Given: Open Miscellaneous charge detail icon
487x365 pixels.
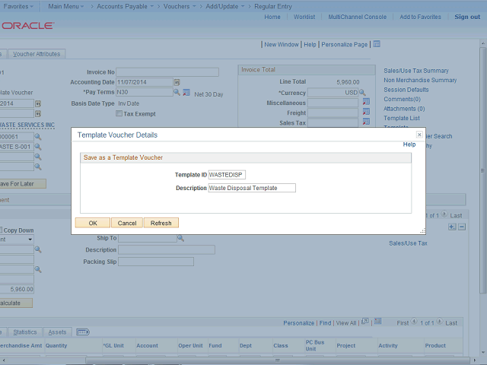Looking at the screenshot, I should (366, 101).
